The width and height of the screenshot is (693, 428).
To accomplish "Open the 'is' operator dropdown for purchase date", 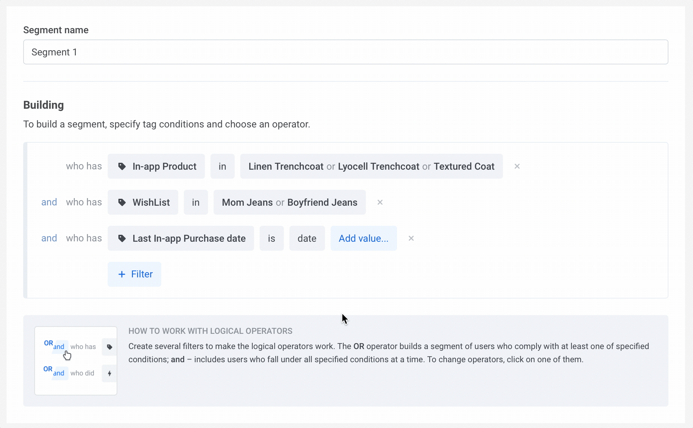I will point(271,238).
